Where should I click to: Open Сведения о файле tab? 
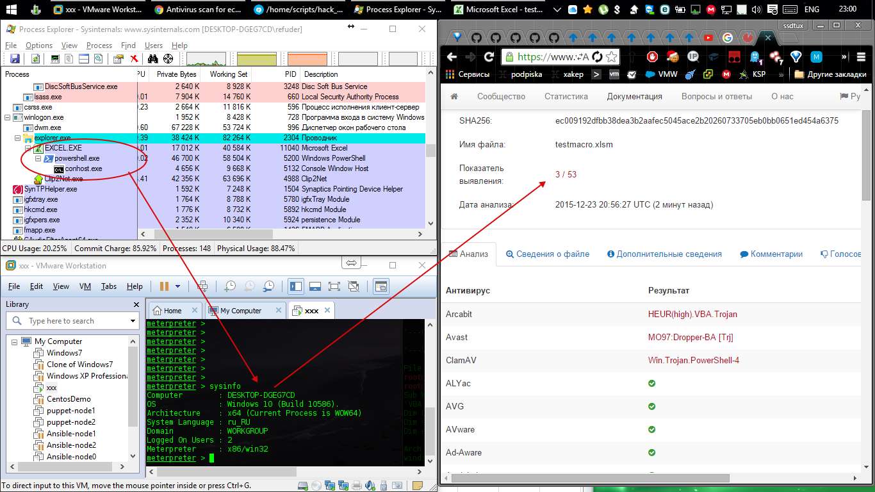(548, 254)
